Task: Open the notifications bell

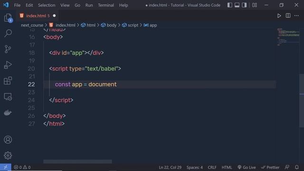Action: (x=296, y=167)
